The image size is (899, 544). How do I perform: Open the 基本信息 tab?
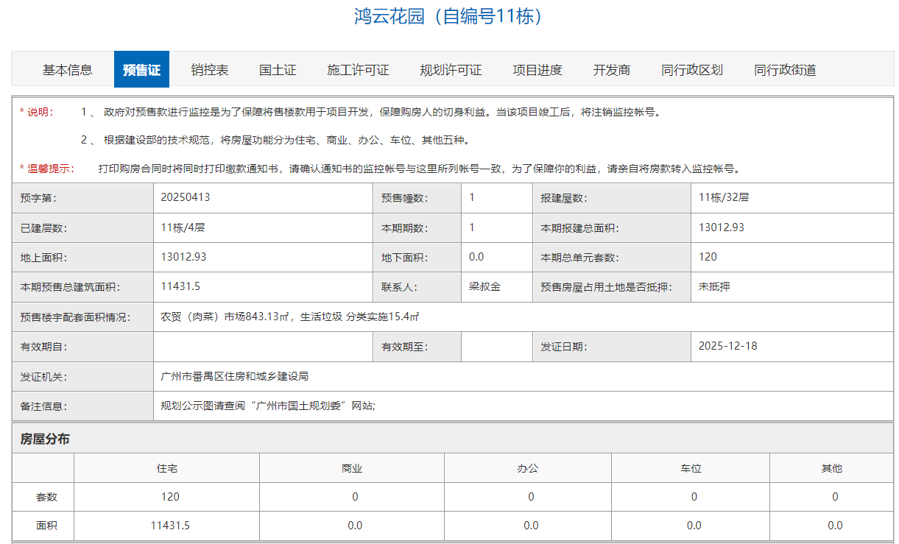coord(68,70)
